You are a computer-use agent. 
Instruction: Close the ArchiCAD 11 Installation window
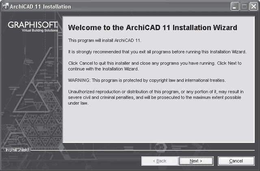pos(253,7)
